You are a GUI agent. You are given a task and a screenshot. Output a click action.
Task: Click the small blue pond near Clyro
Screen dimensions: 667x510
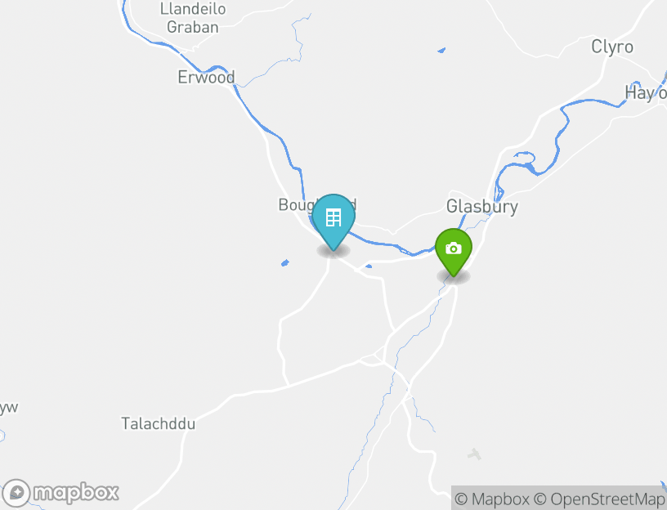point(441,51)
